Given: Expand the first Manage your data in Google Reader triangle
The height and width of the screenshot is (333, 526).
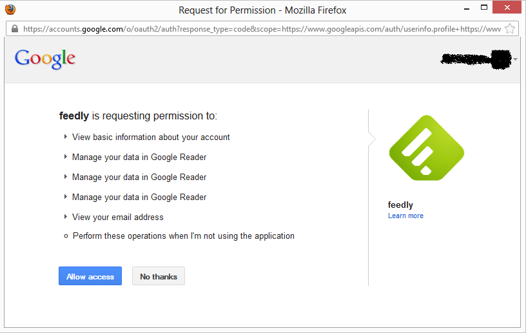Looking at the screenshot, I should 65,157.
